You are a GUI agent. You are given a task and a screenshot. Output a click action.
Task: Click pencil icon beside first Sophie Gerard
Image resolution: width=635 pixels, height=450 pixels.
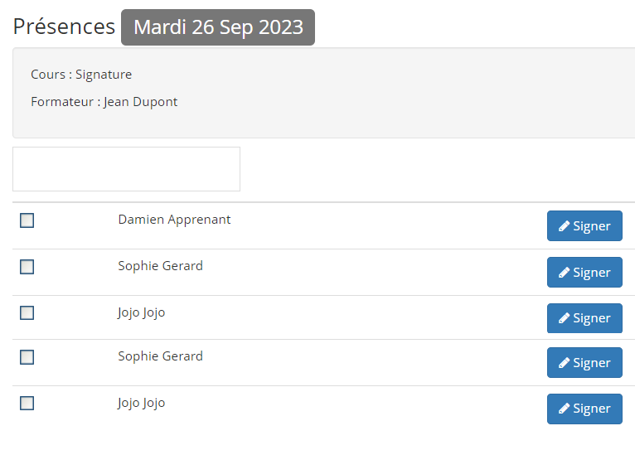(564, 273)
